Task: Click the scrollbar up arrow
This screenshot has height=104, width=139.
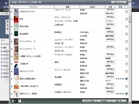Action: pyautogui.click(x=130, y=1)
